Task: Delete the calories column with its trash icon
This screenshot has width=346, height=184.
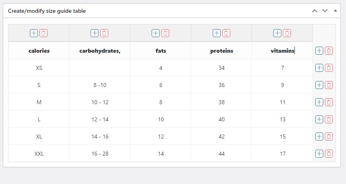Action: [43, 33]
